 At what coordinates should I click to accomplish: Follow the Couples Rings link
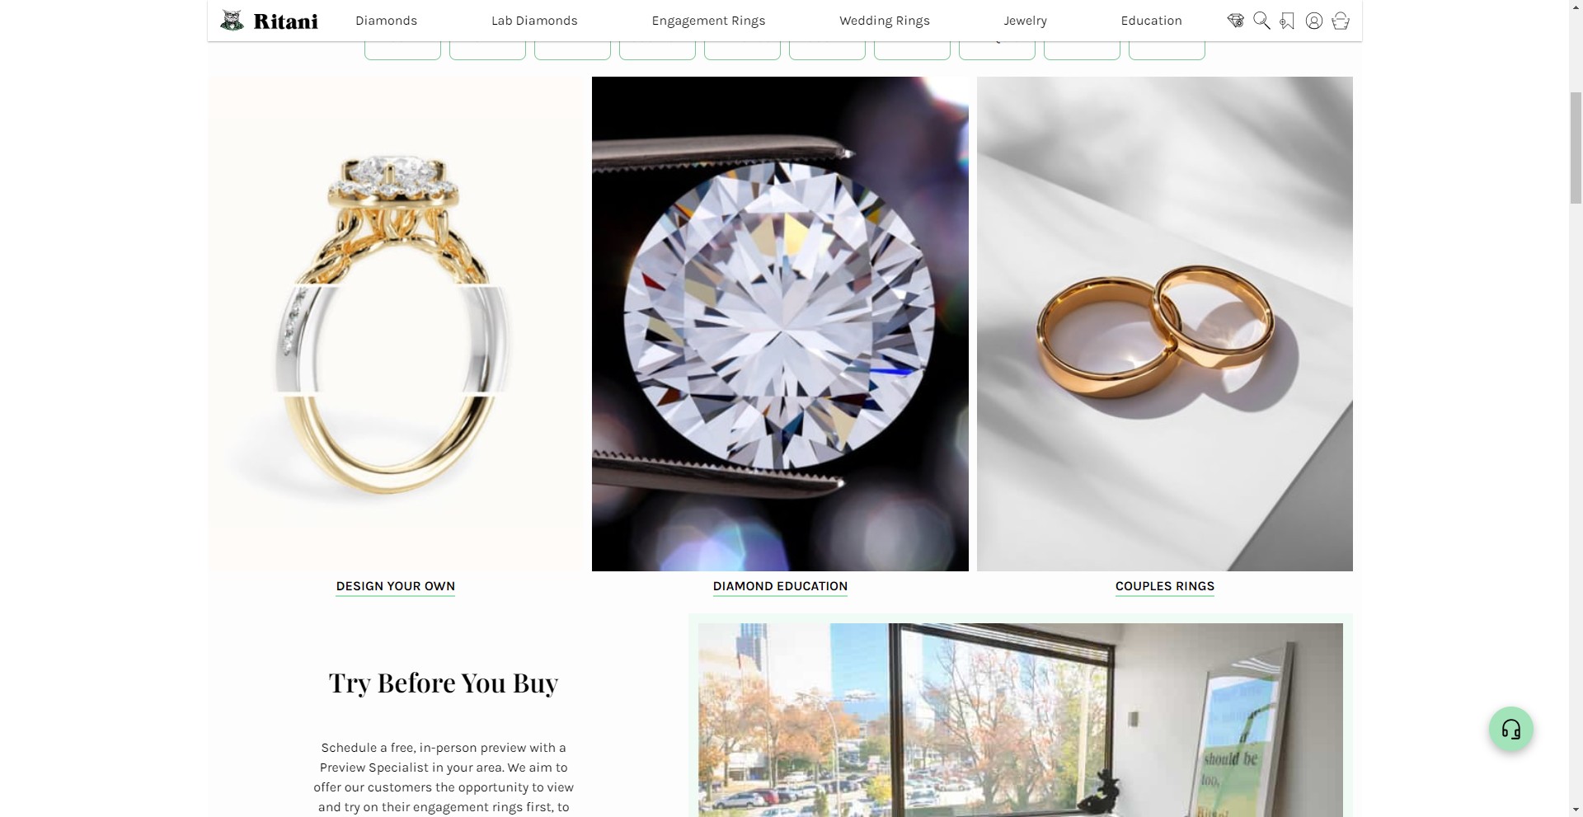pos(1164,586)
